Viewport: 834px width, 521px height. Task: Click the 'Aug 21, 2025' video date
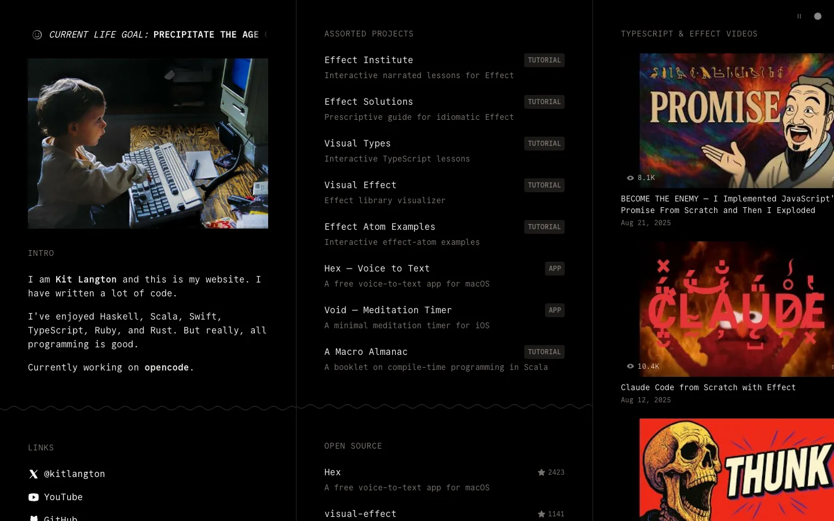tap(646, 223)
